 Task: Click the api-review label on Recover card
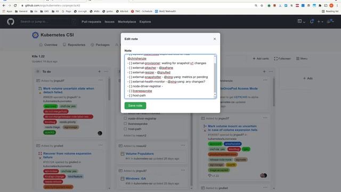51,171
